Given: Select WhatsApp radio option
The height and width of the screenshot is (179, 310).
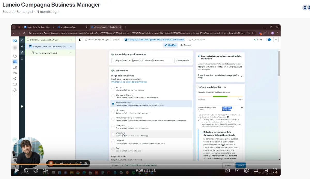Looking at the screenshot, I should (113, 134).
